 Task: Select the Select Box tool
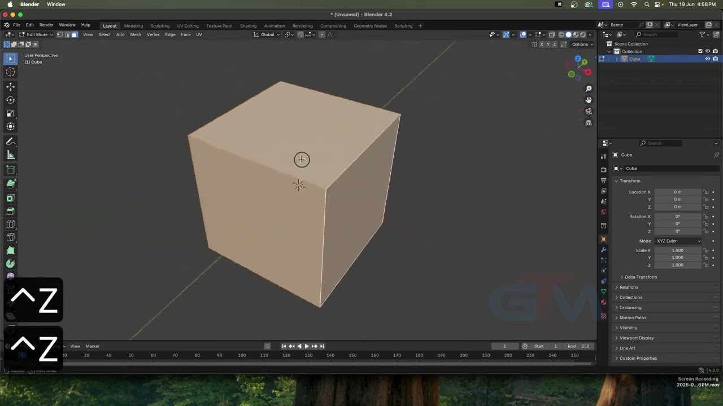point(10,59)
